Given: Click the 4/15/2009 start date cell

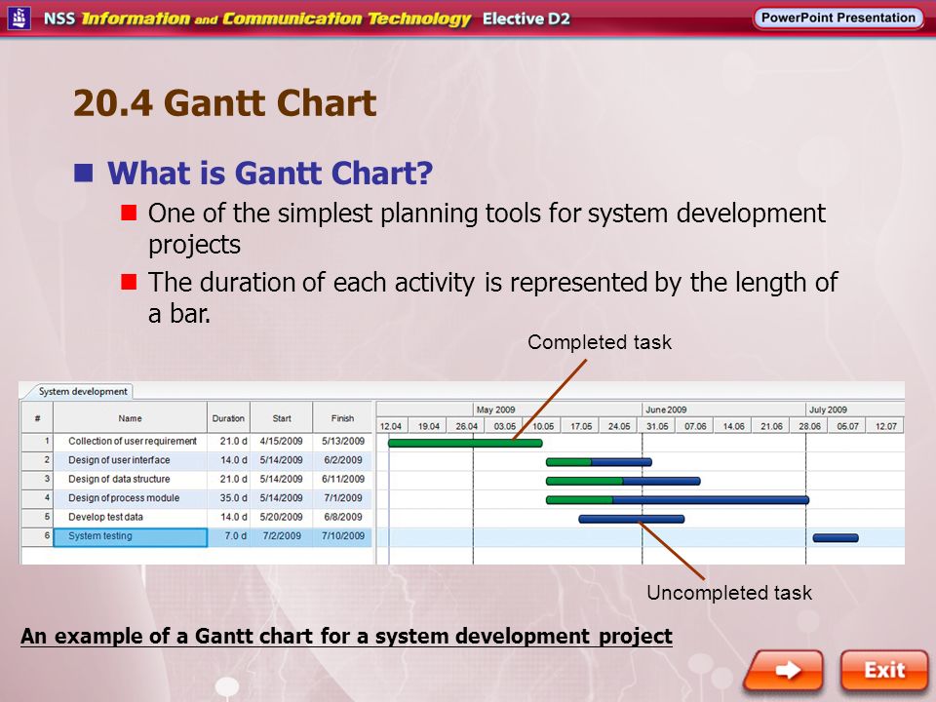Looking at the screenshot, I should (282, 441).
